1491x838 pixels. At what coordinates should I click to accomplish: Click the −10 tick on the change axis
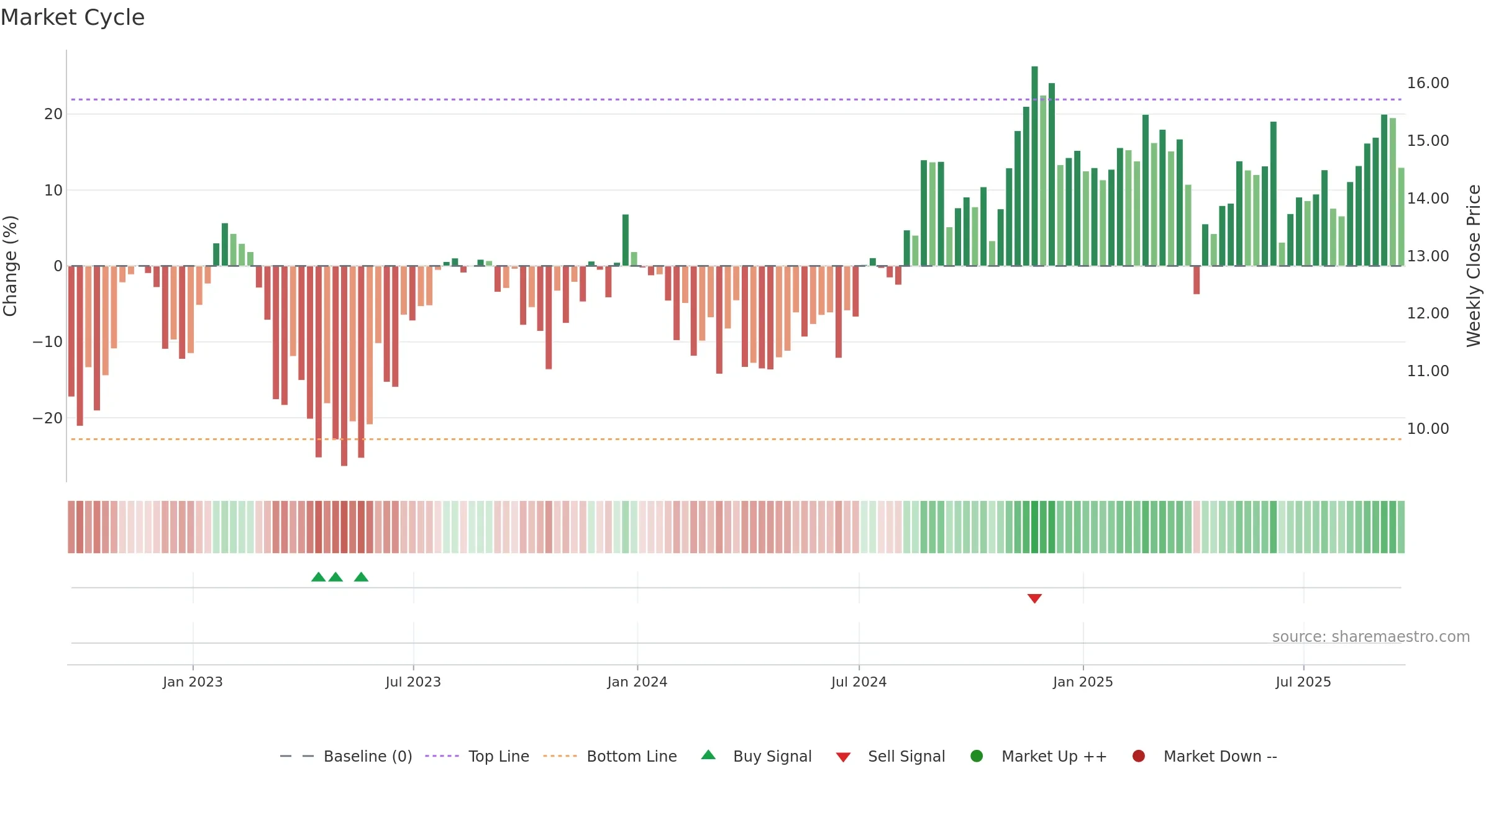click(x=48, y=341)
